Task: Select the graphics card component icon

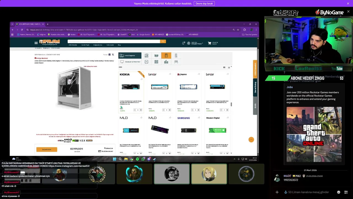Action: [x=156, y=56]
